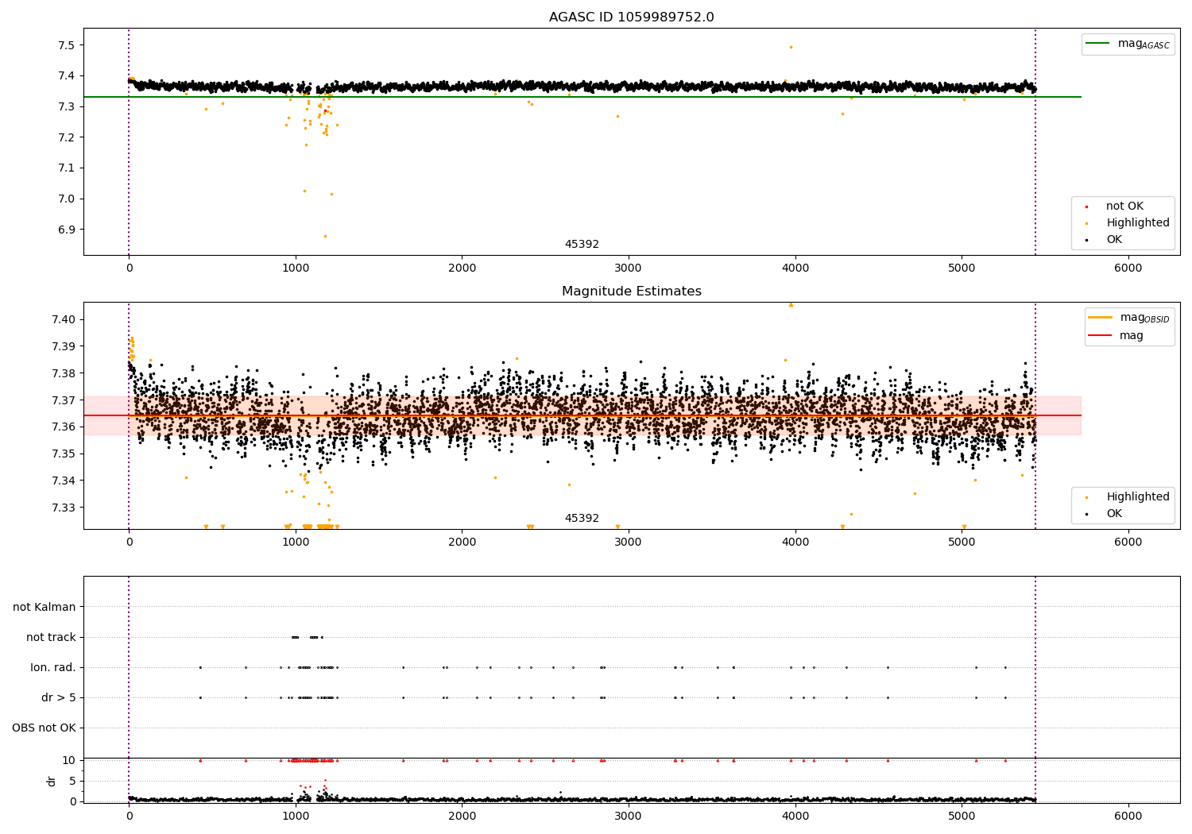
Task: Click x-axis tick '6000' under top plot
Action: click(x=1128, y=268)
